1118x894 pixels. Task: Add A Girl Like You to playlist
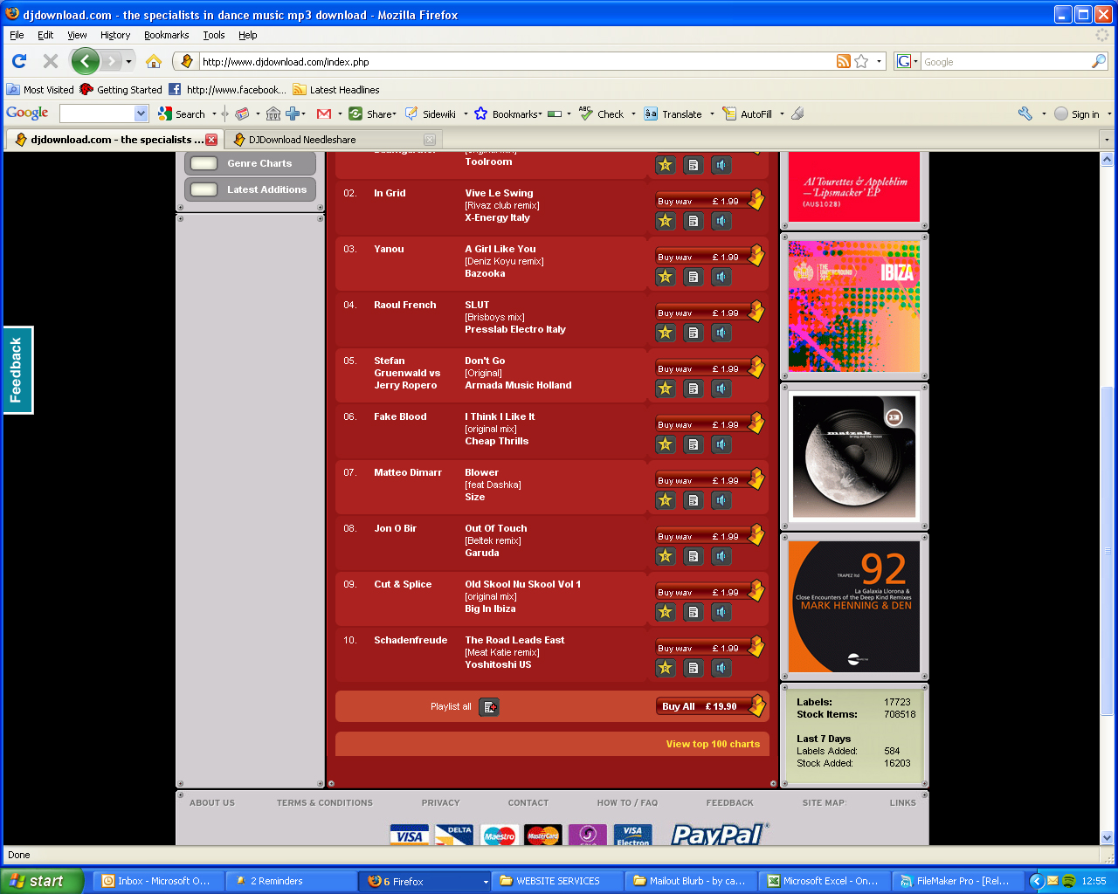coord(693,277)
